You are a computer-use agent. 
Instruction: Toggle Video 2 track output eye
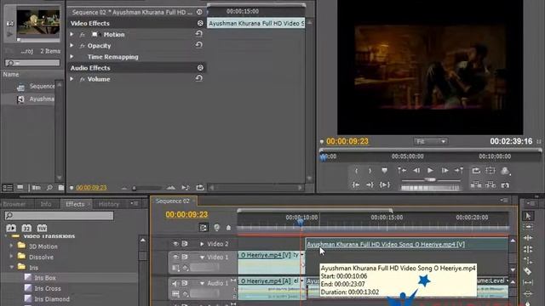[175, 244]
